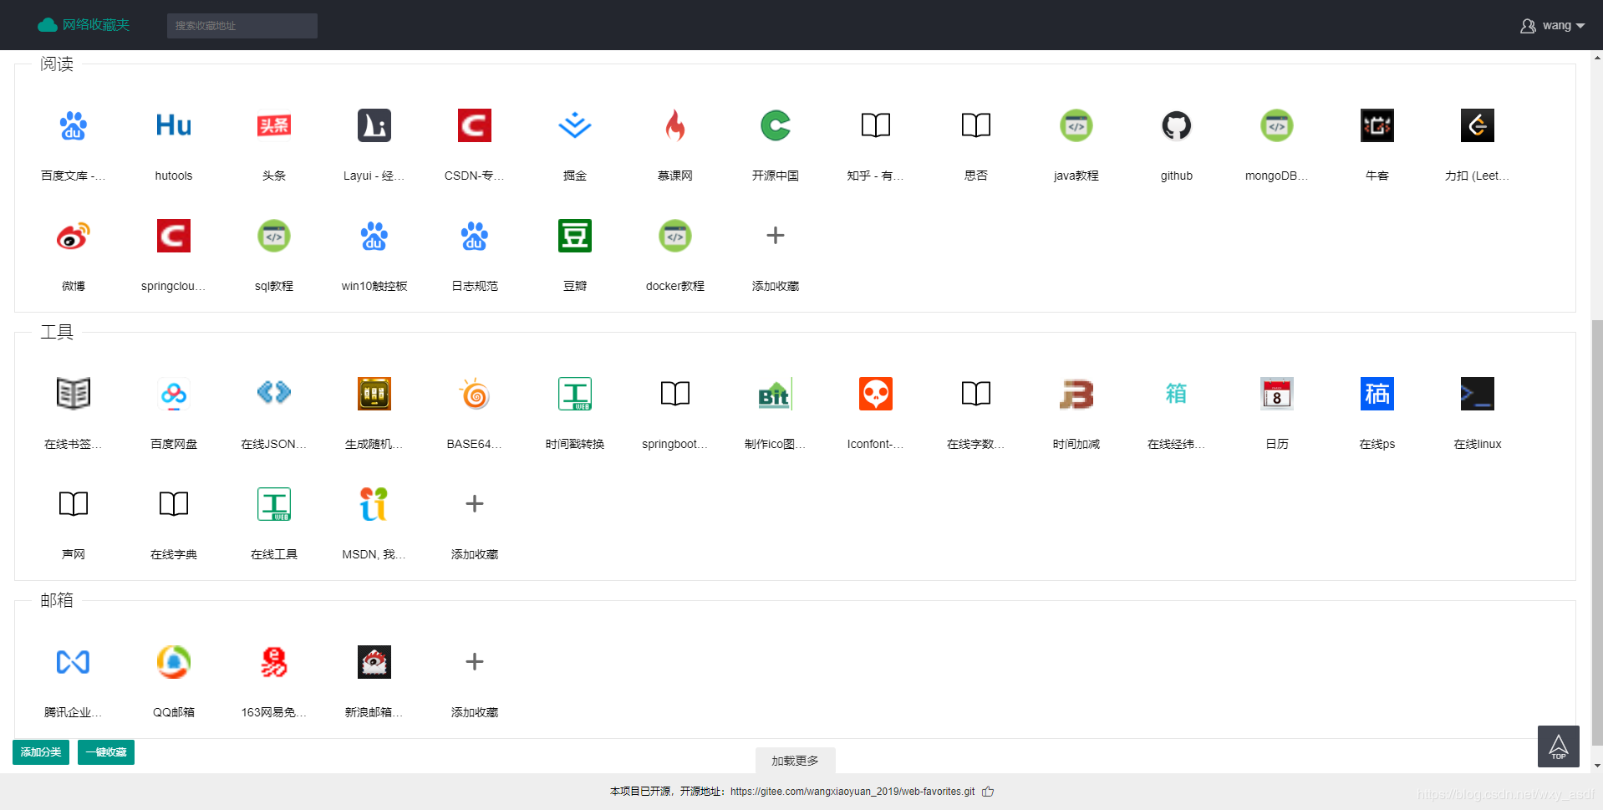Open the java教程 bookmark icon
Image resolution: width=1603 pixels, height=810 pixels.
pos(1076,125)
